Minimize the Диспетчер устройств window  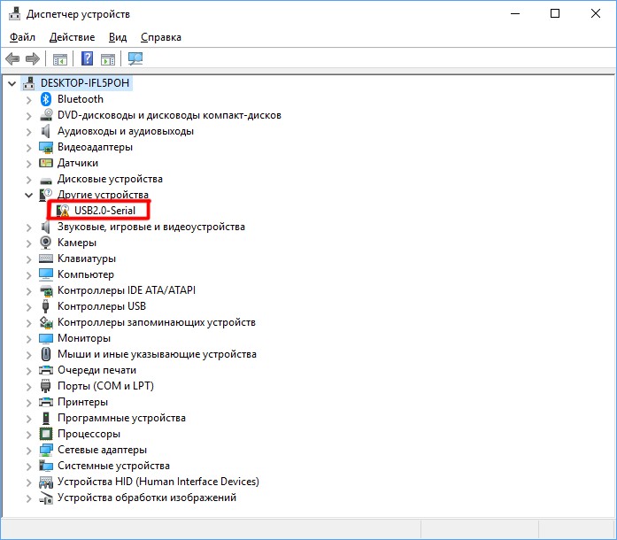click(515, 13)
